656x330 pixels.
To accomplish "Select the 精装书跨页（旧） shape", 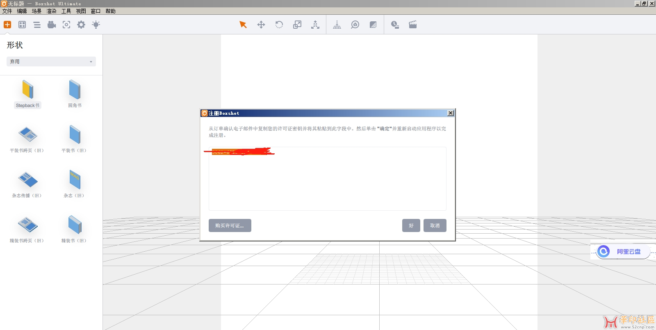I will coord(27,230).
